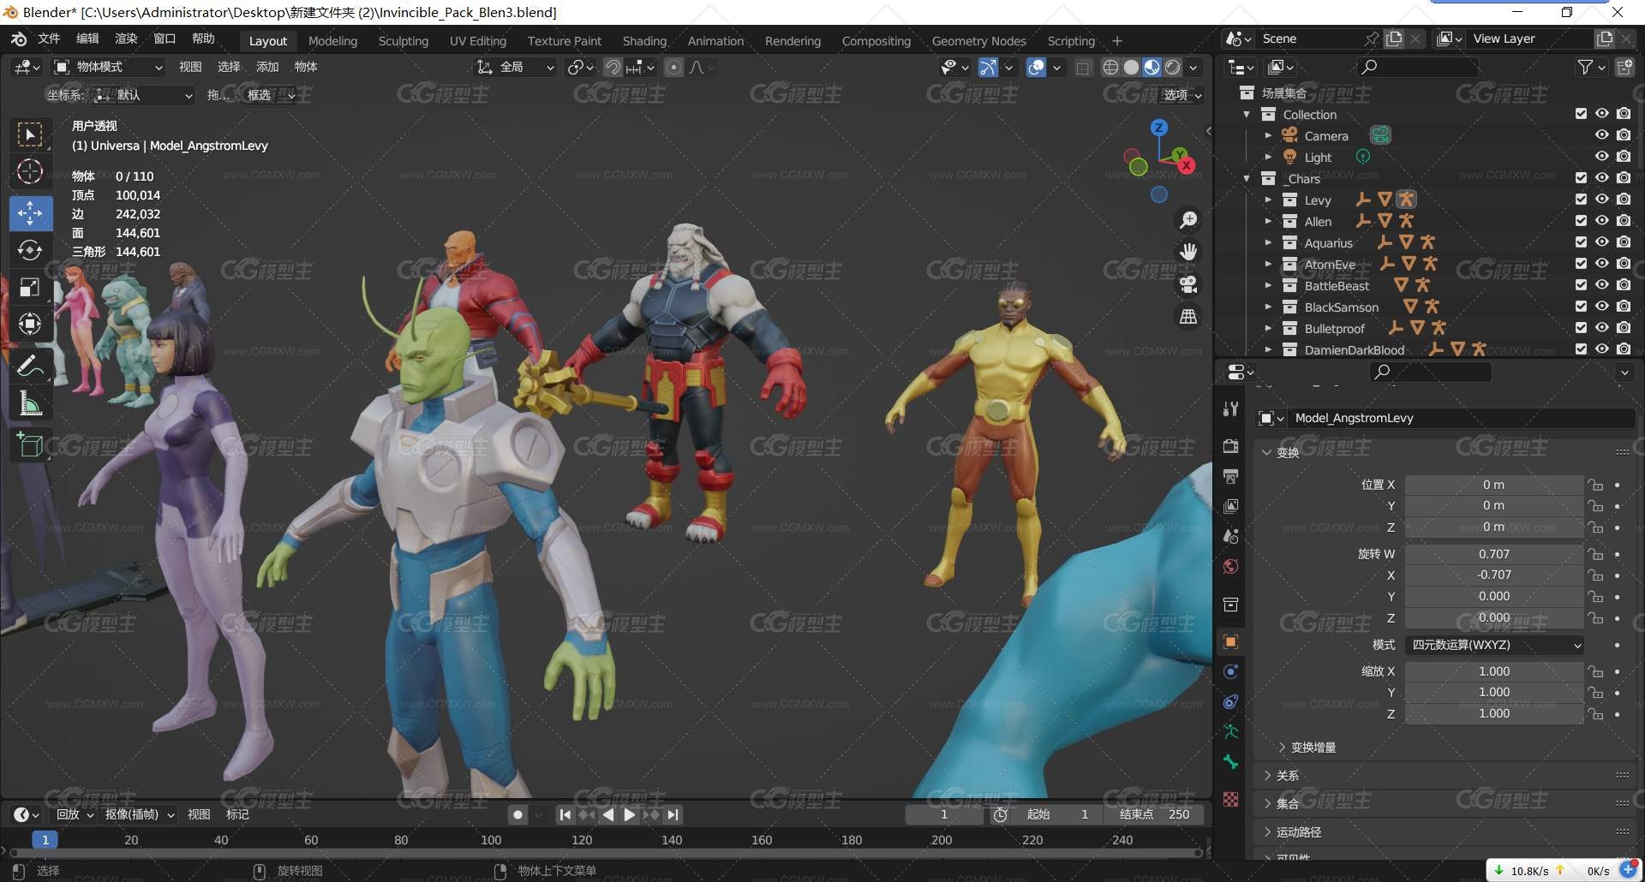1645x882 pixels.
Task: Activate the Rotate tool
Action: (x=30, y=250)
